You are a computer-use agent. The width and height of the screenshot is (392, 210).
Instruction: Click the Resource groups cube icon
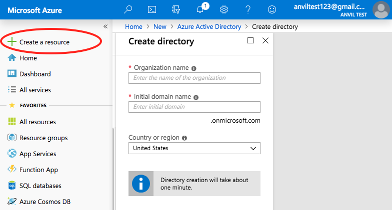click(12, 138)
